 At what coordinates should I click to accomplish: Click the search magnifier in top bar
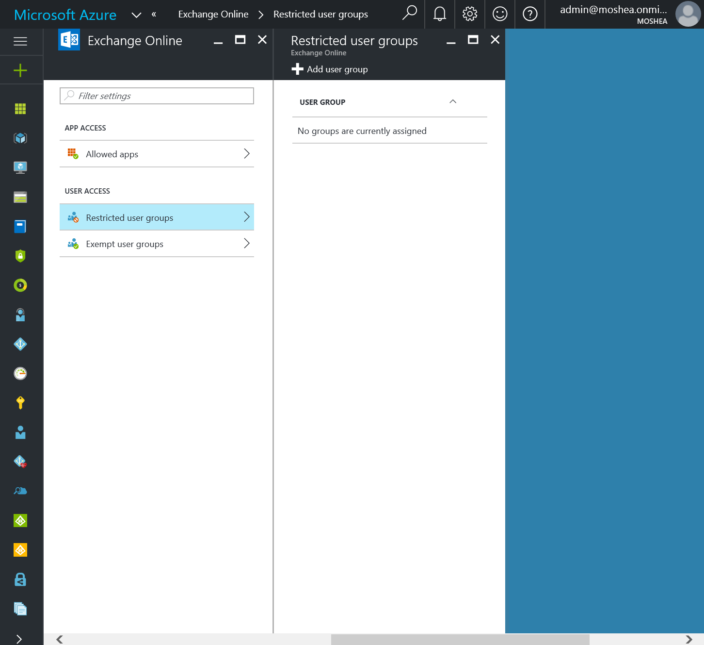point(409,13)
